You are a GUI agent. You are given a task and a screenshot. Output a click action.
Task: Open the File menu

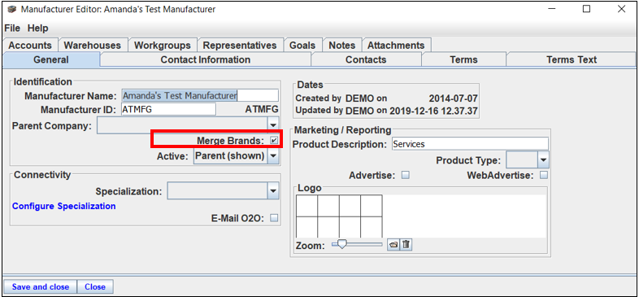point(12,28)
